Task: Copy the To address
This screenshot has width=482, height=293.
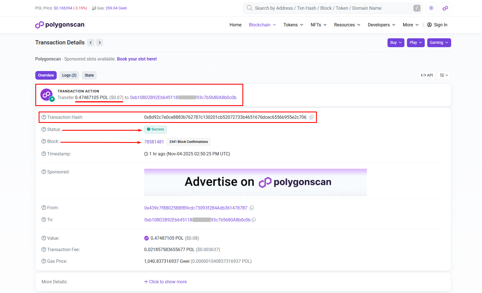Action: [254, 219]
